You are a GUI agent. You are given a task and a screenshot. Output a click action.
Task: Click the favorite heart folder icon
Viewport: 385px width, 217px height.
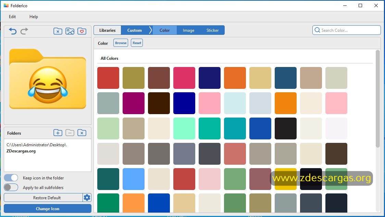(x=82, y=31)
